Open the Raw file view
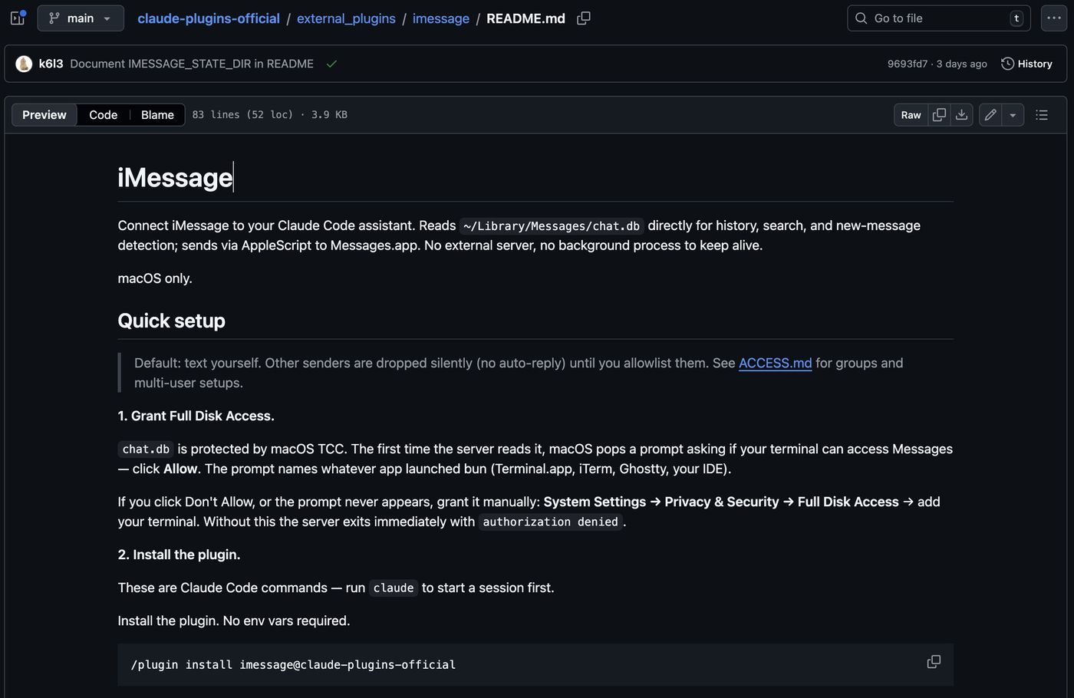 point(911,115)
